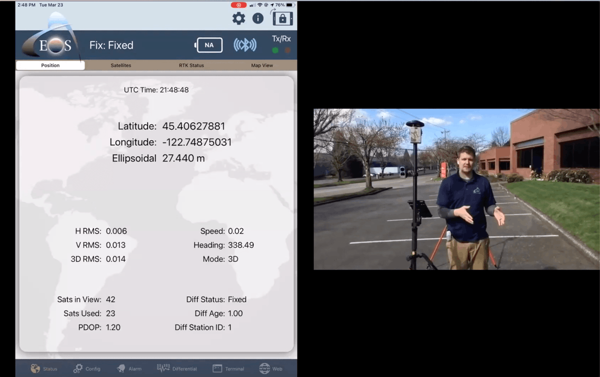Screen dimensions: 600x377
Task: Open Config in bottom bar
Action: [x=87, y=368]
